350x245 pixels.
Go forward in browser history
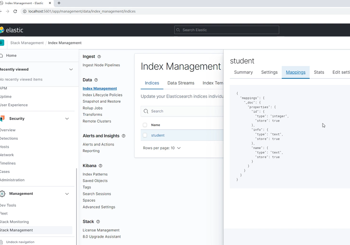[x=8, y=12]
